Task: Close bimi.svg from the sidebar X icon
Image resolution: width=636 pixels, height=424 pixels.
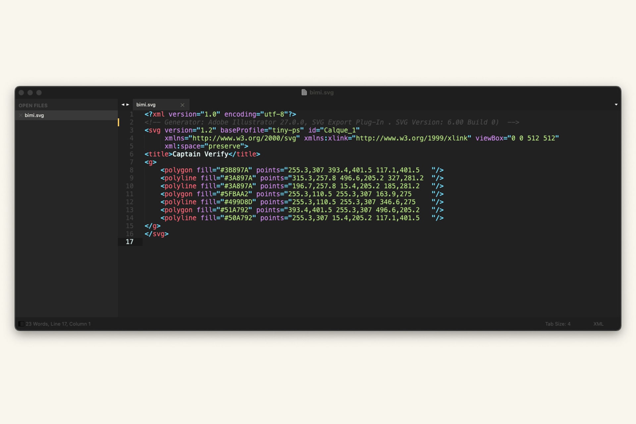Action: coord(21,115)
